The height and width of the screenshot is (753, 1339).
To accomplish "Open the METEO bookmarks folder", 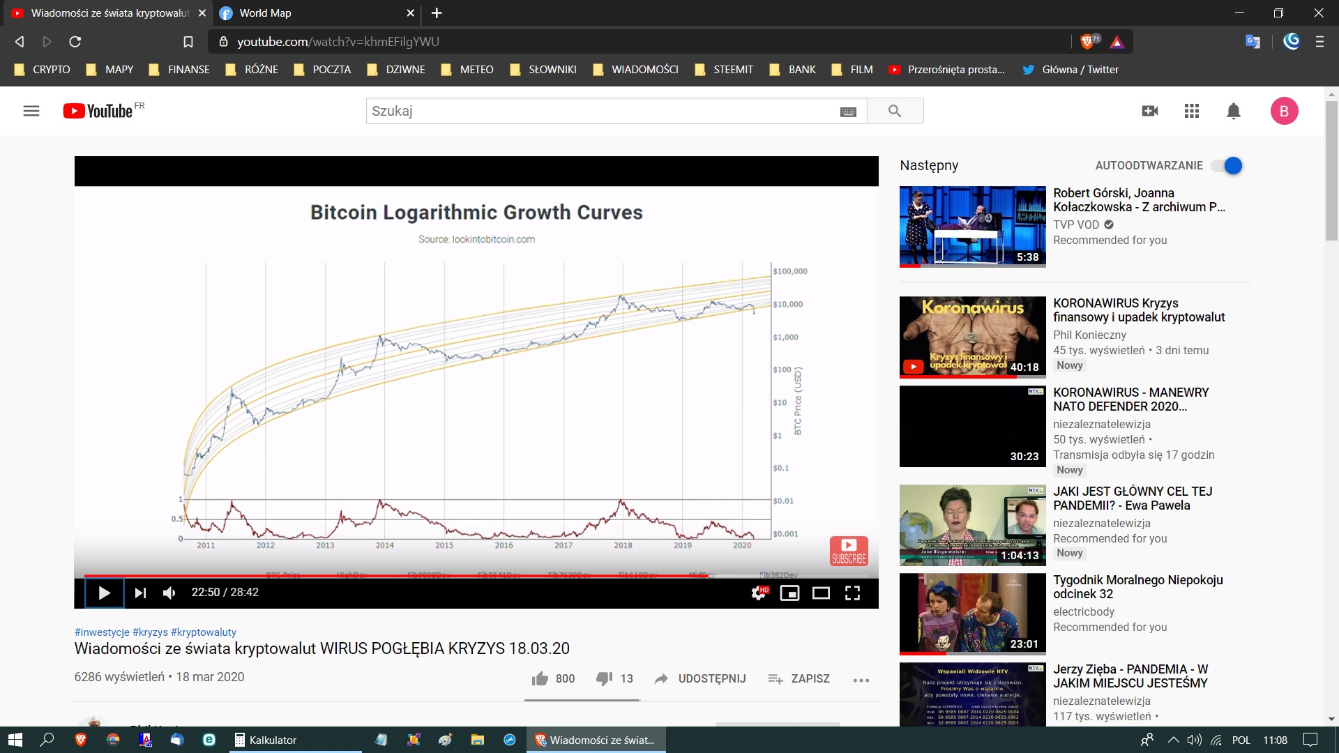I will pos(467,70).
